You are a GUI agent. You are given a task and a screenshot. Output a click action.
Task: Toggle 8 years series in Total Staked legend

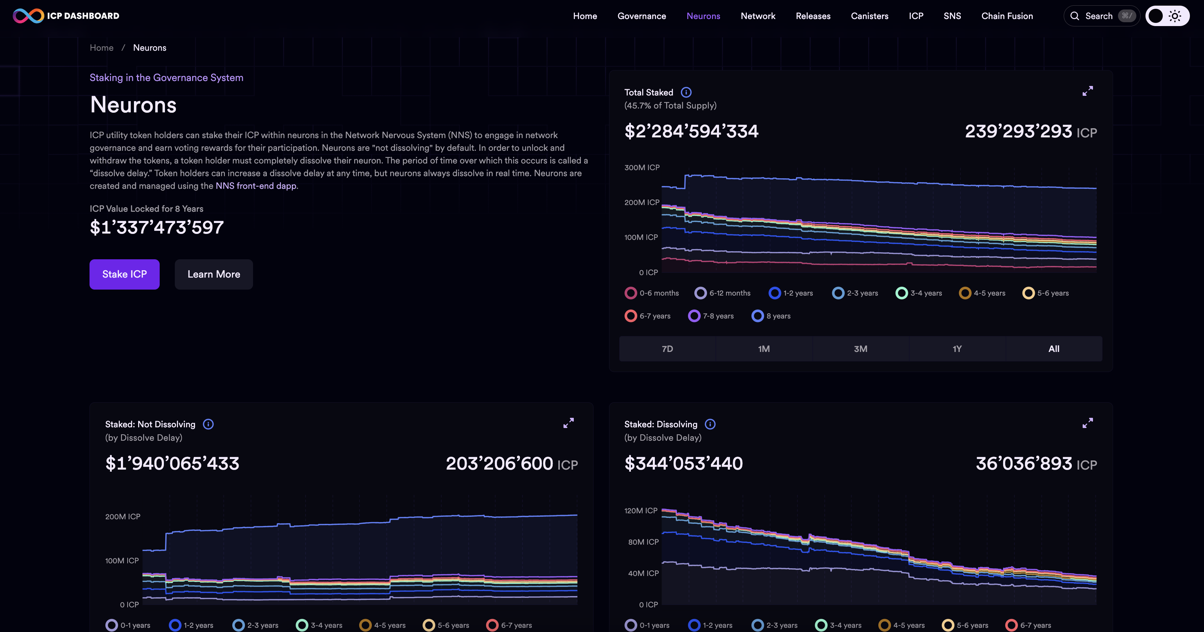[x=771, y=316]
